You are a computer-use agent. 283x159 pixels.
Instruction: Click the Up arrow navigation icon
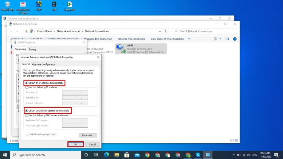pyautogui.click(x=26, y=31)
